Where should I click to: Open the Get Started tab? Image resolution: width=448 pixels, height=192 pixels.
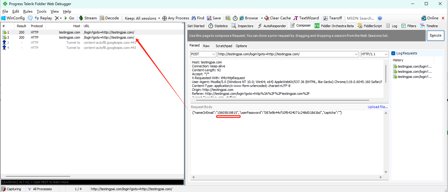point(196,26)
